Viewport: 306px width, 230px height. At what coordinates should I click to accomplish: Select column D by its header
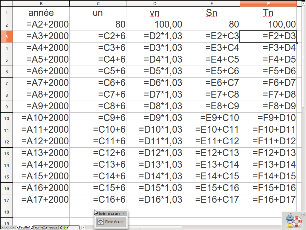point(154,3)
